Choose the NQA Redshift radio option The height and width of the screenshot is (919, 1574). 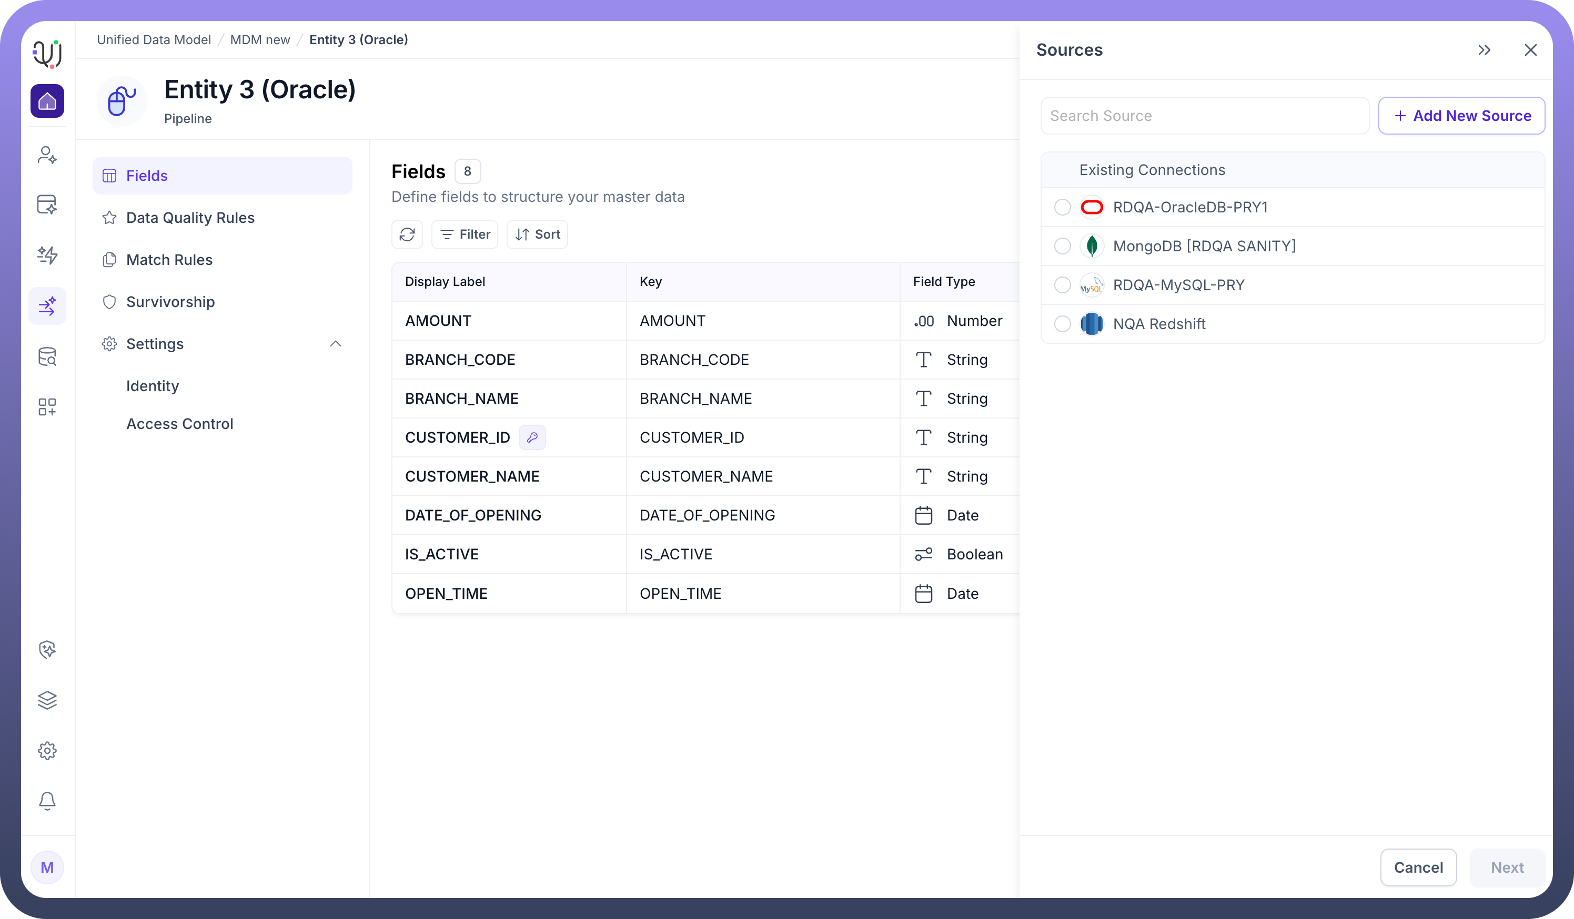[x=1063, y=324]
